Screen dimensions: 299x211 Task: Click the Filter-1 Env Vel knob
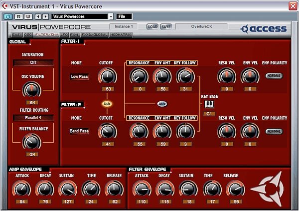pos(250,76)
